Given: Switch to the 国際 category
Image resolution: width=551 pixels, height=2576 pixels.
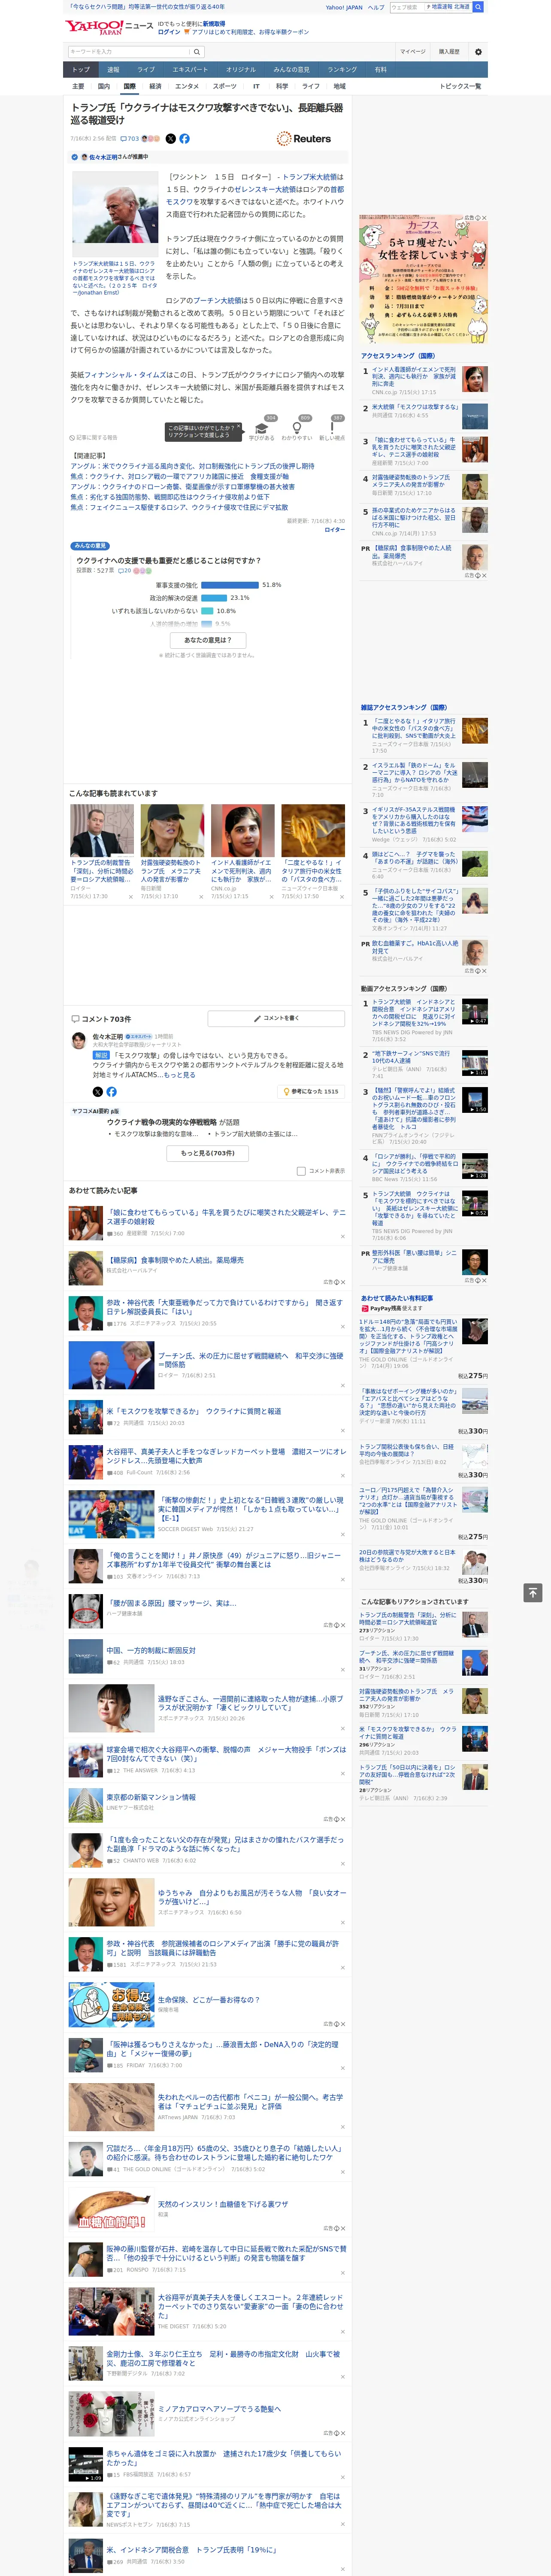Looking at the screenshot, I should click(129, 86).
